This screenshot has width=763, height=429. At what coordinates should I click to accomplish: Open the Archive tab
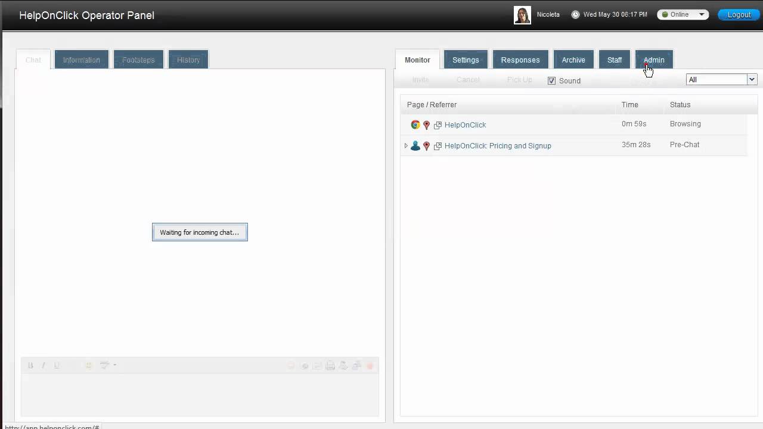pos(573,60)
